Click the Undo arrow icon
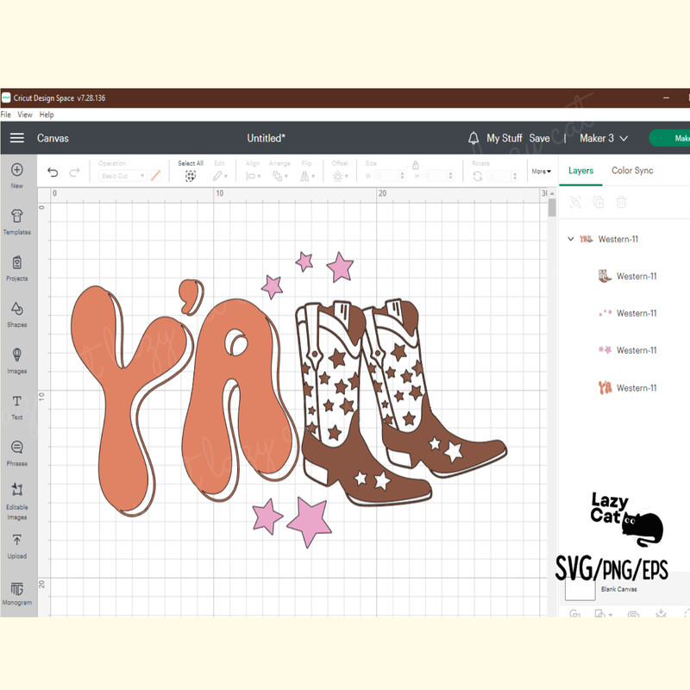690x690 pixels. tap(53, 172)
